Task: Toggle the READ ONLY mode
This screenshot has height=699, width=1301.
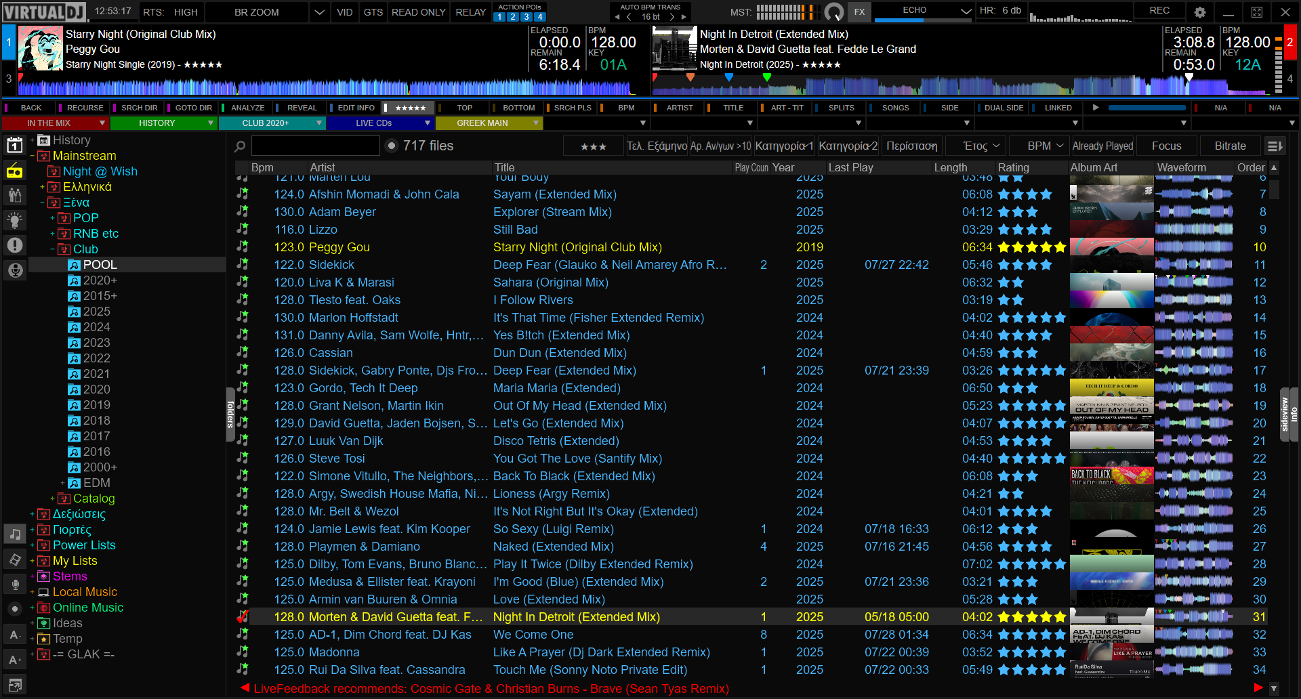Action: click(418, 12)
